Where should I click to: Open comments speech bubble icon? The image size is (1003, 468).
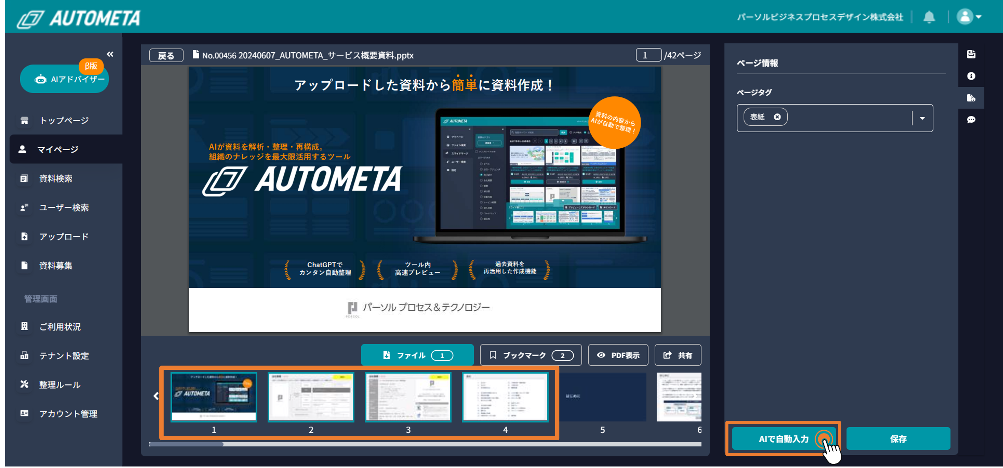click(x=971, y=119)
